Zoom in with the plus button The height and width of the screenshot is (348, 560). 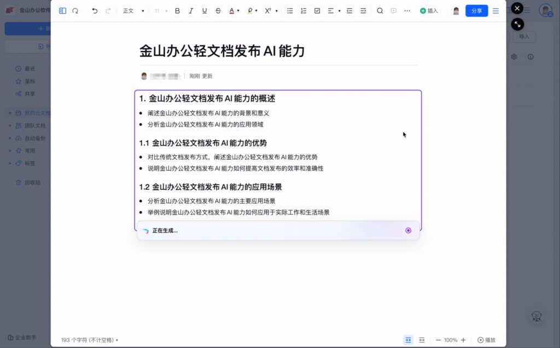click(463, 340)
